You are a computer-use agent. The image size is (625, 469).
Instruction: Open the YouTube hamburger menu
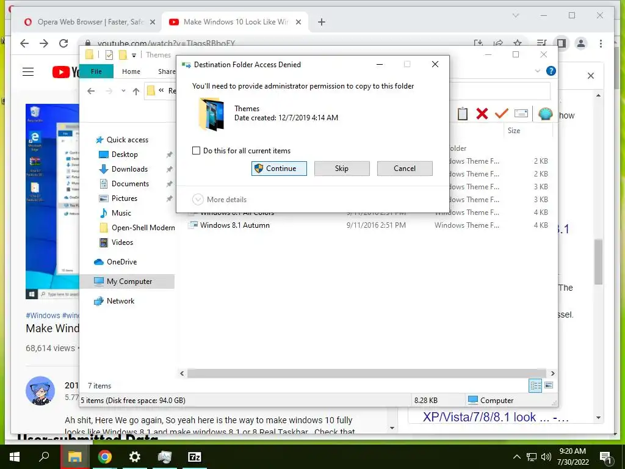[x=28, y=72]
